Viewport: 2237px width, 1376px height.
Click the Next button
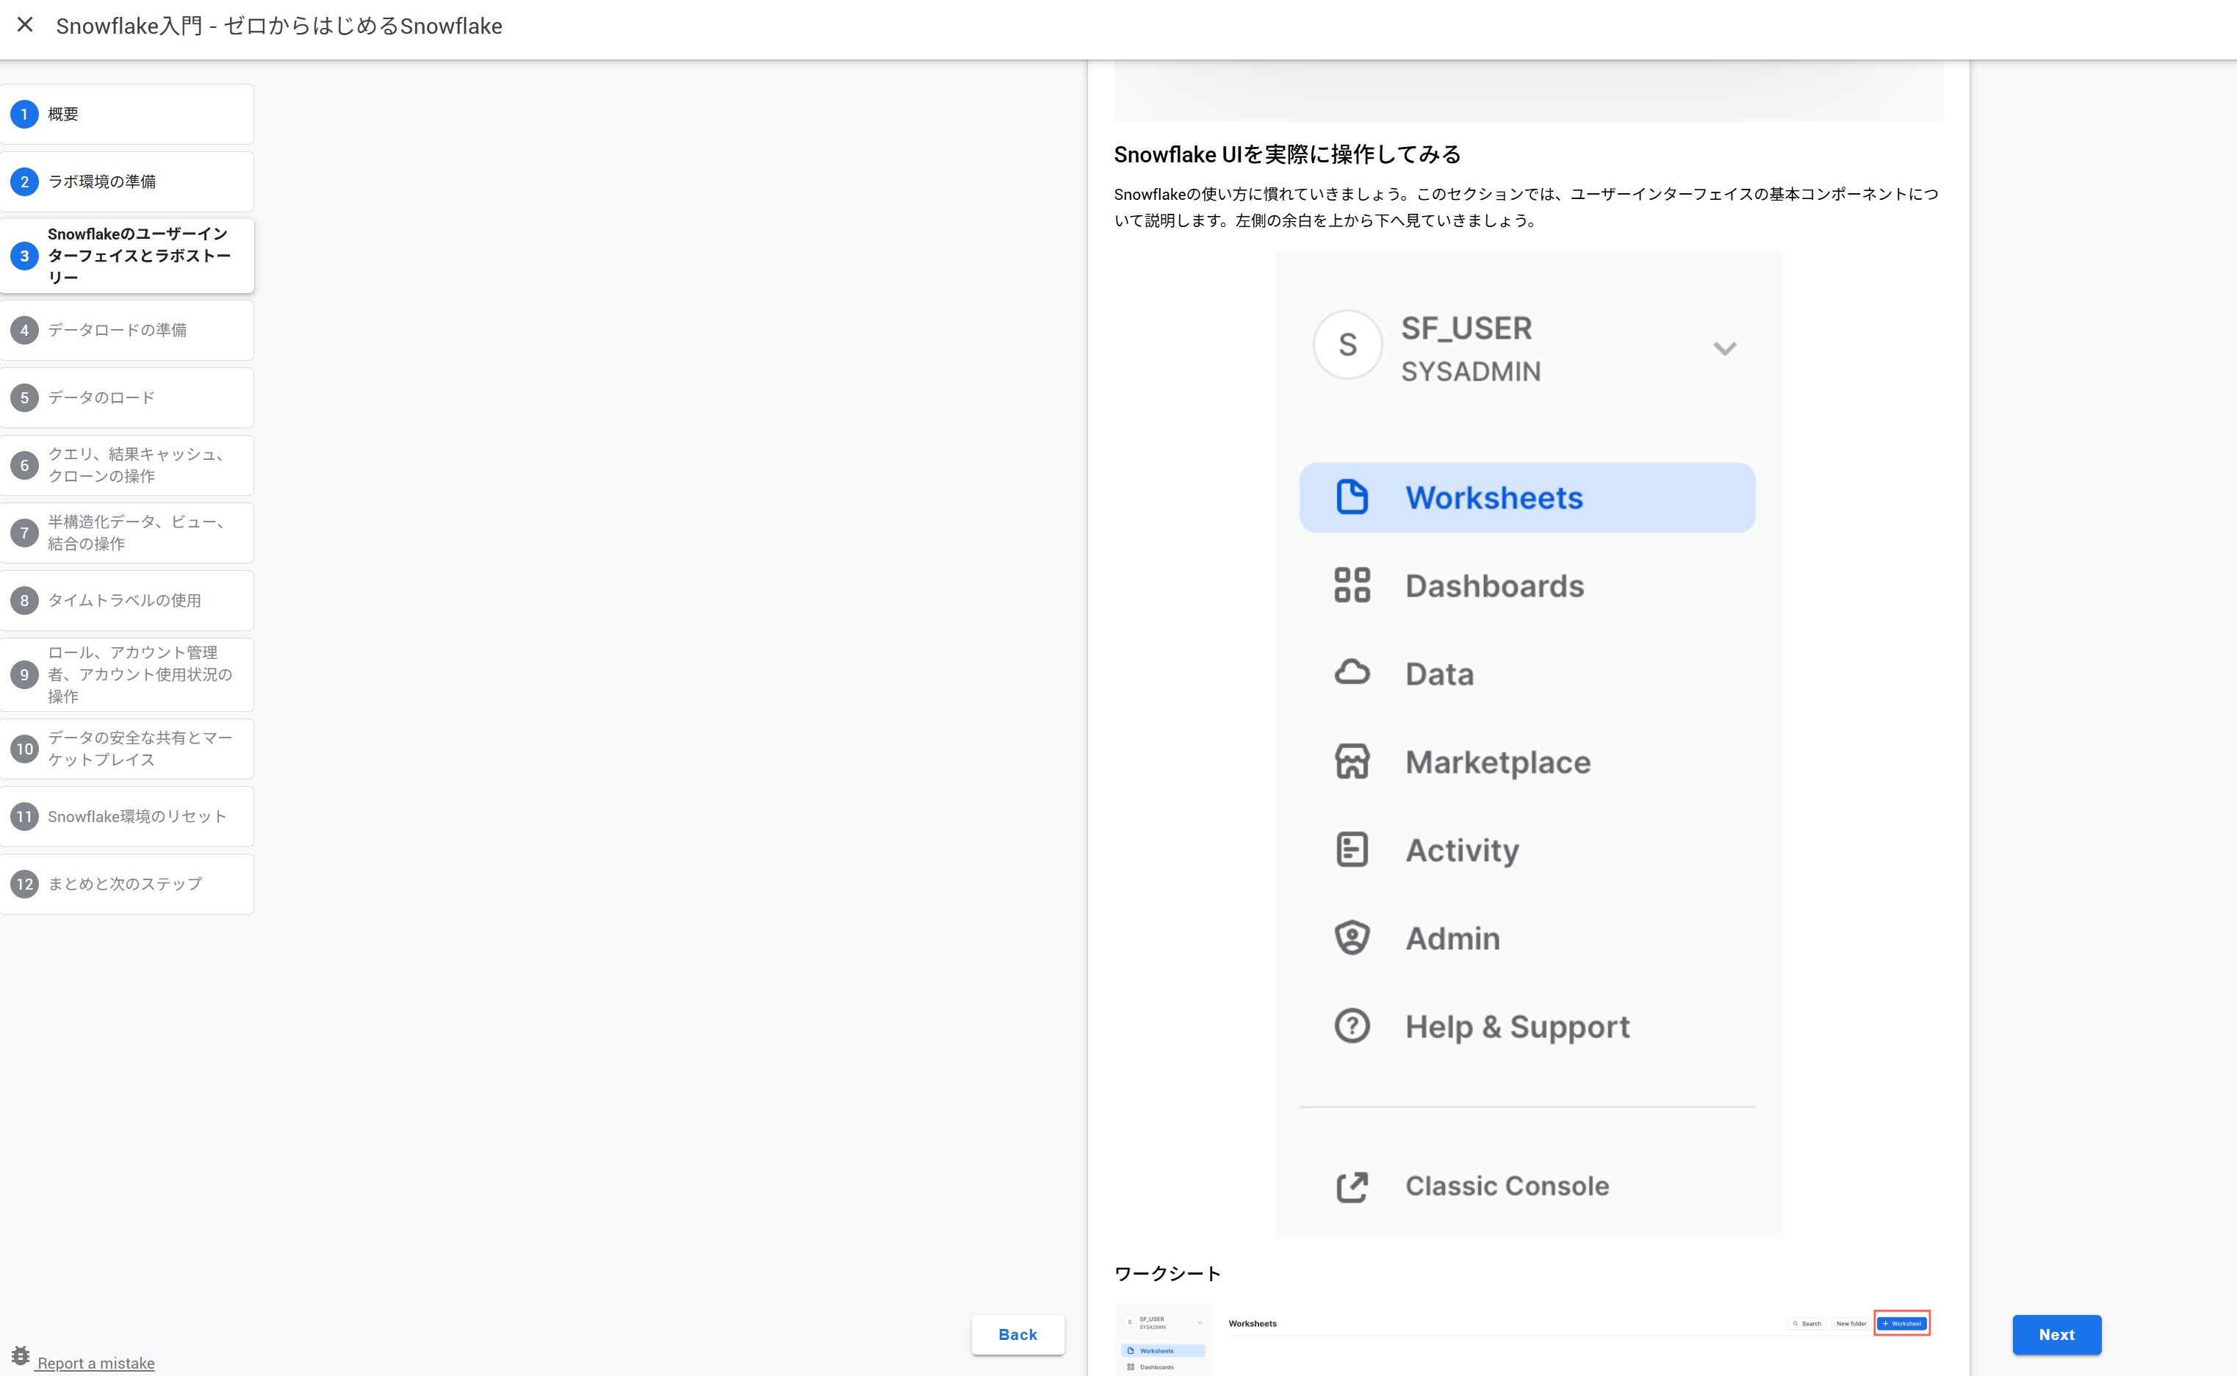(2056, 1334)
